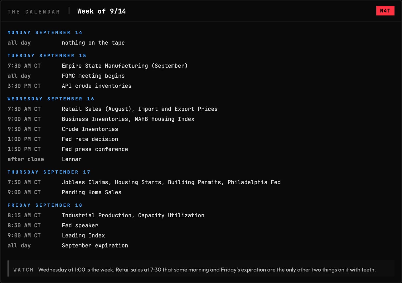Click 'September expiration' entry
The height and width of the screenshot is (283, 402).
click(95, 245)
